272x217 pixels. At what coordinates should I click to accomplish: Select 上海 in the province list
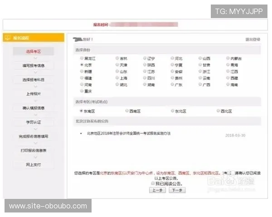tap(117, 78)
